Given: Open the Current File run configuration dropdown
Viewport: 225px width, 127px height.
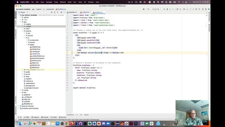Looking at the screenshot, I should (156, 9).
